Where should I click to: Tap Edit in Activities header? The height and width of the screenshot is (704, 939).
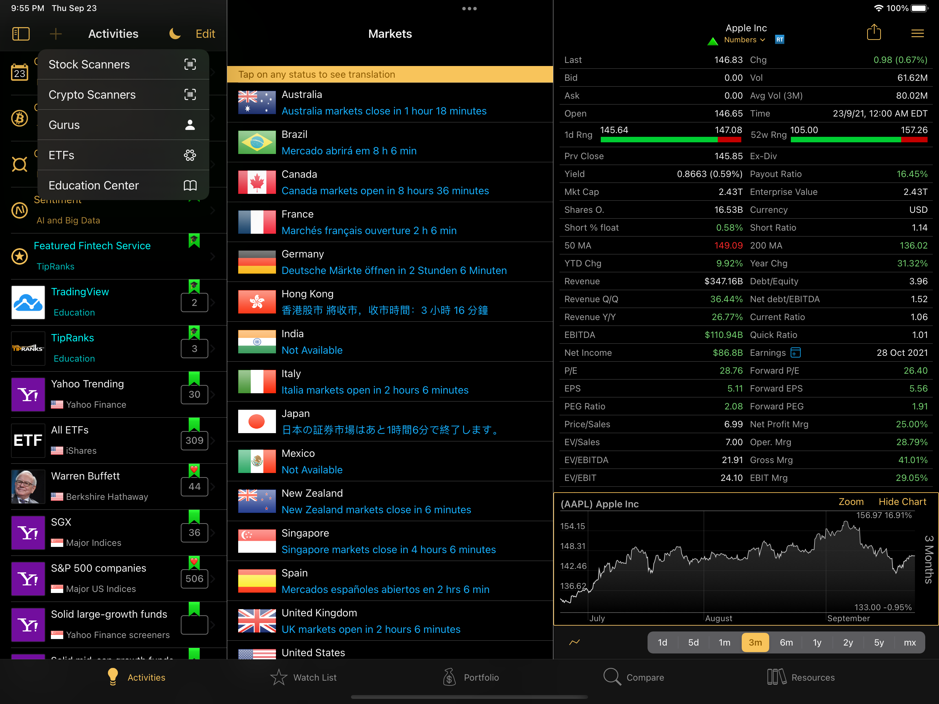point(205,34)
